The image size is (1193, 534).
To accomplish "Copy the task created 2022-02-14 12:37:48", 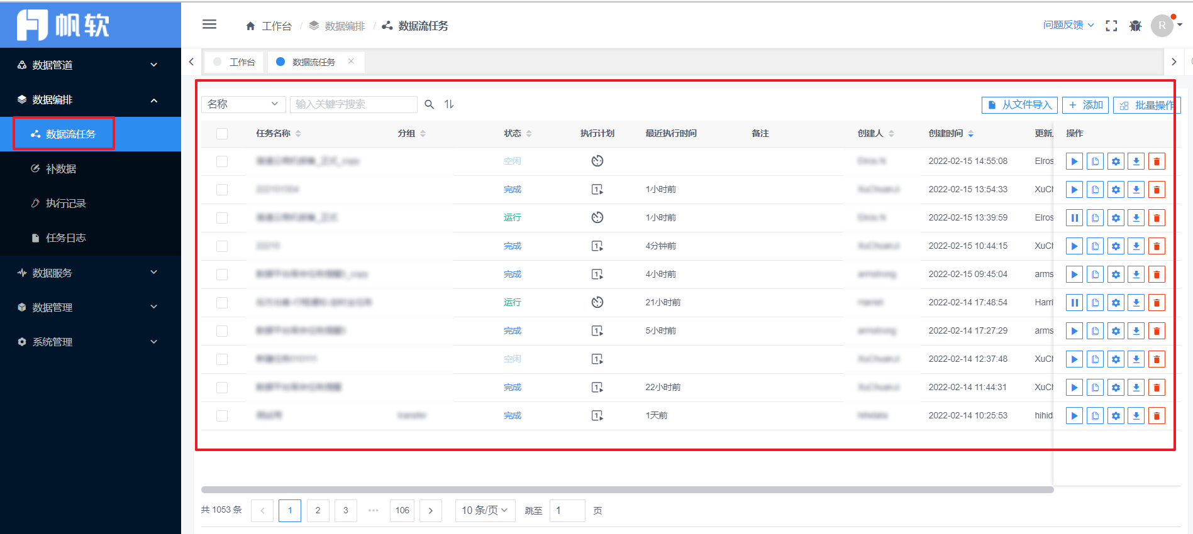I will coord(1095,359).
